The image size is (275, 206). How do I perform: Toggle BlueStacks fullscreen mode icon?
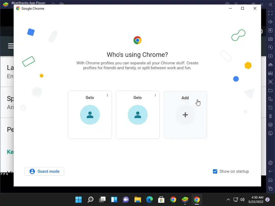[270, 13]
